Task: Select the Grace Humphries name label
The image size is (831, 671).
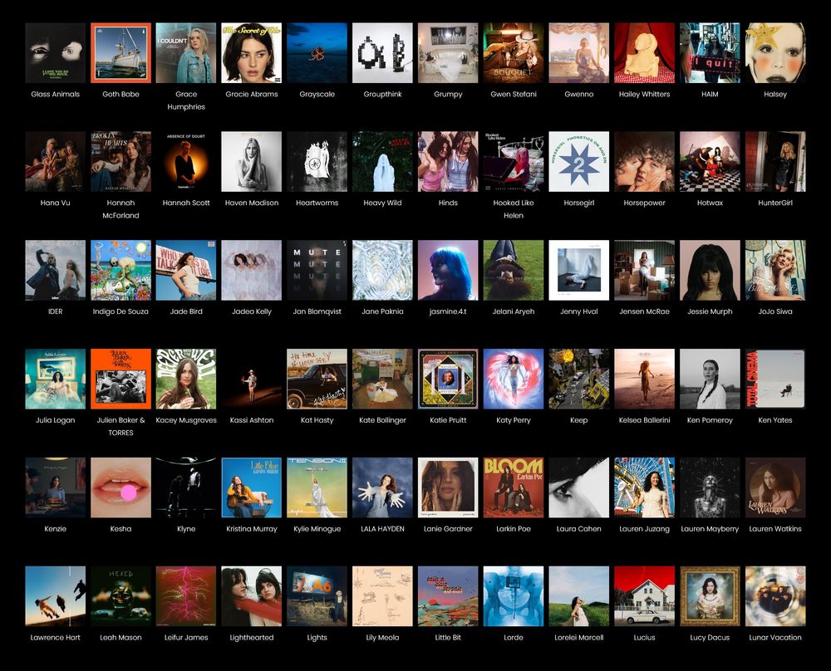Action: (186, 100)
